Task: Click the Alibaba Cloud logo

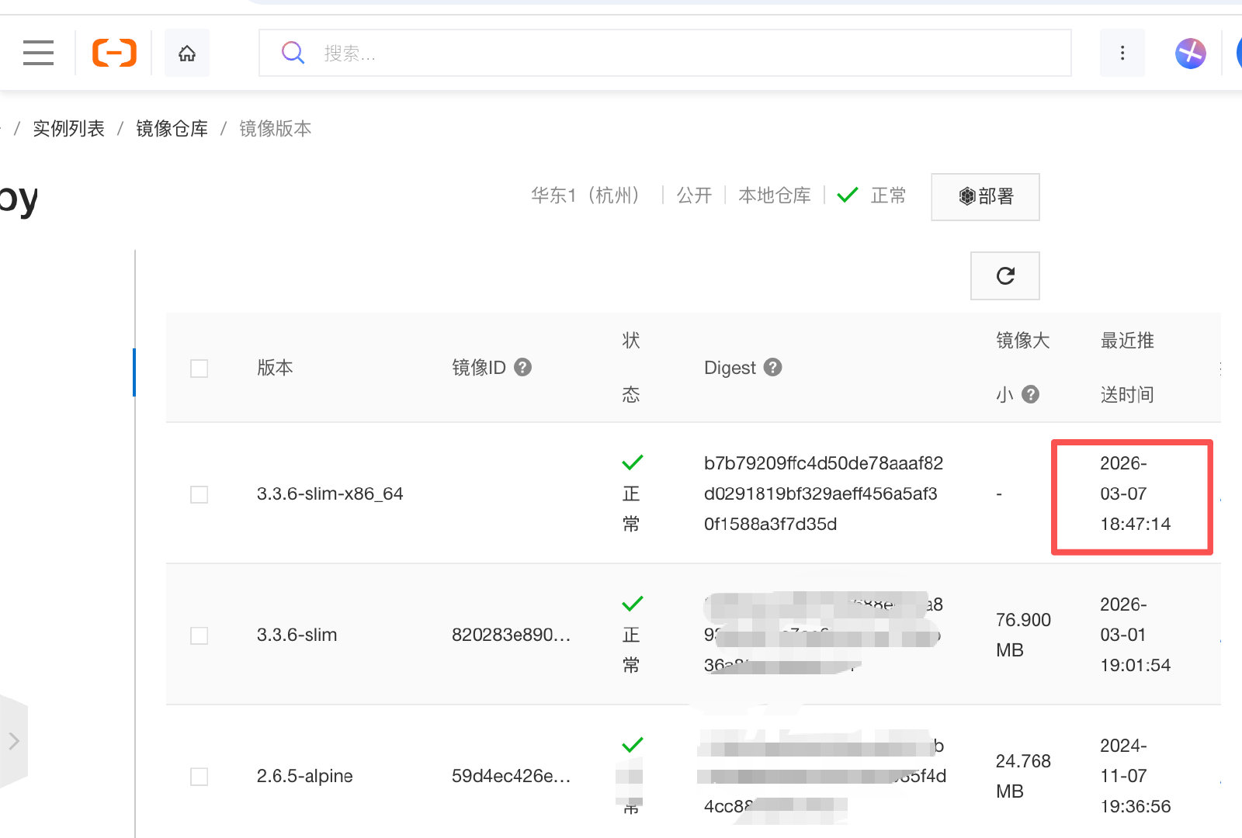Action: click(x=114, y=53)
